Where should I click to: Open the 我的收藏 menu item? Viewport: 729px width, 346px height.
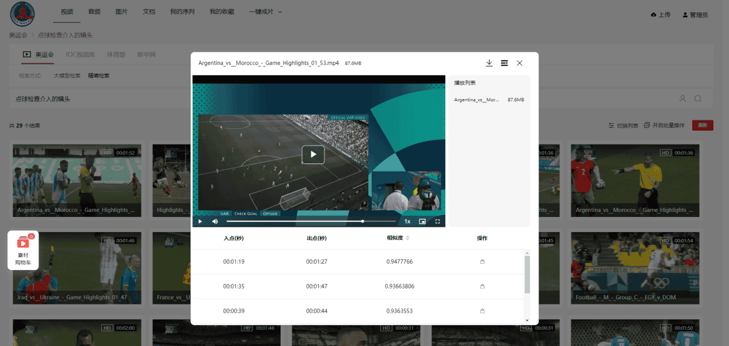pos(222,12)
